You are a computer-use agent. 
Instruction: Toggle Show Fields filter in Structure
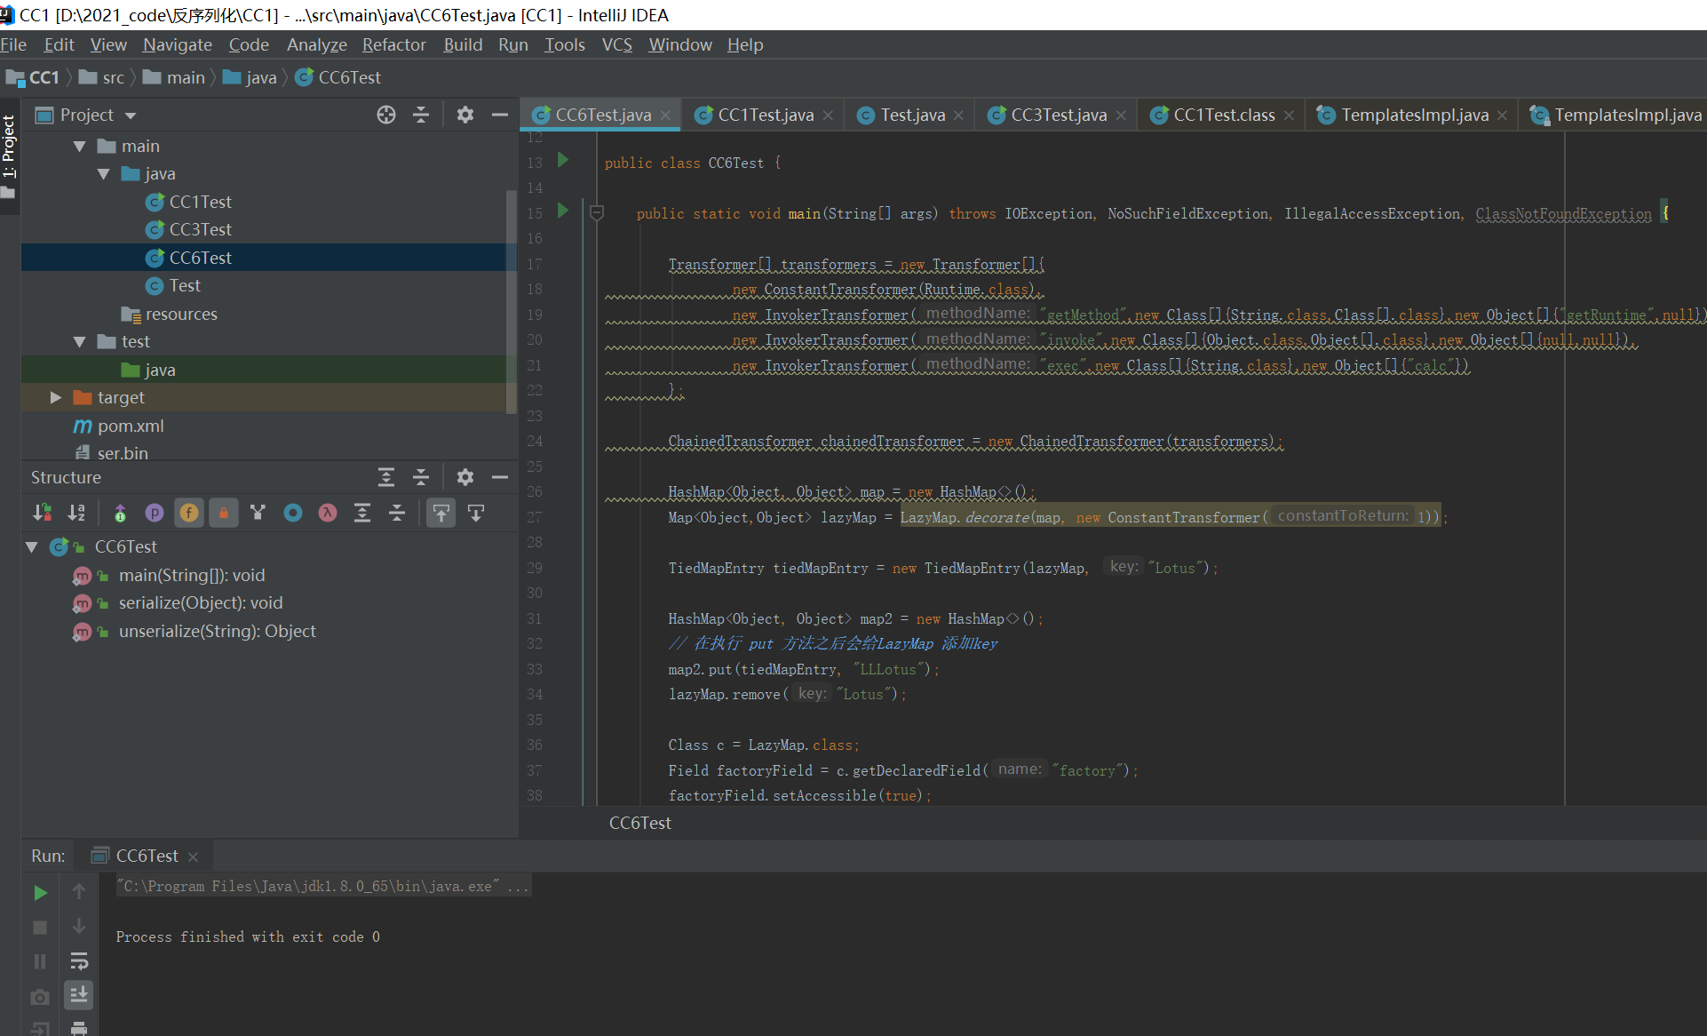coord(189,513)
